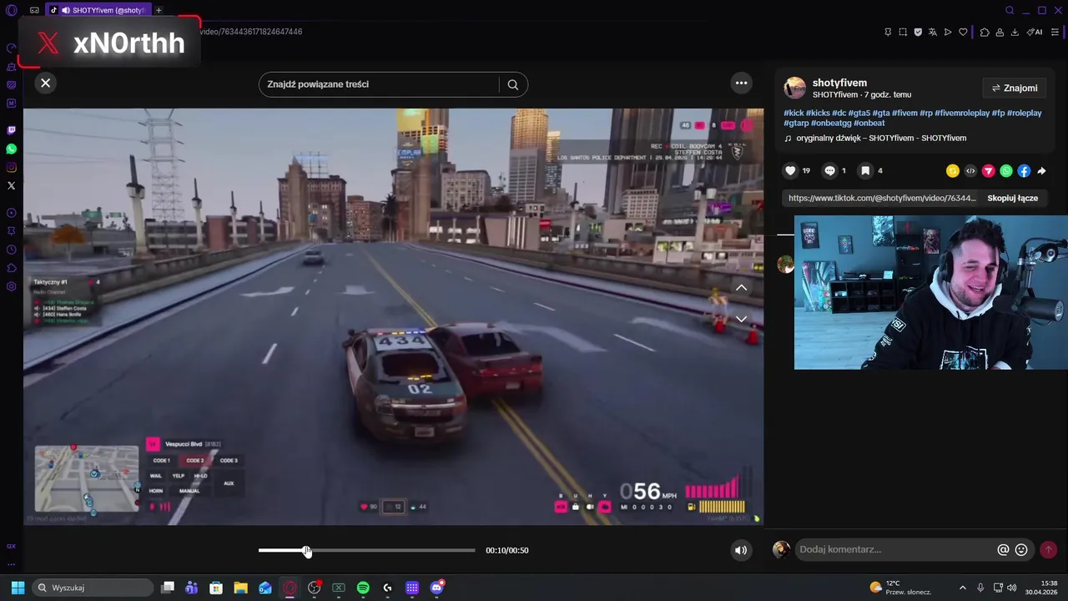Share the video to Facebook
The height and width of the screenshot is (601, 1068).
pyautogui.click(x=1024, y=171)
